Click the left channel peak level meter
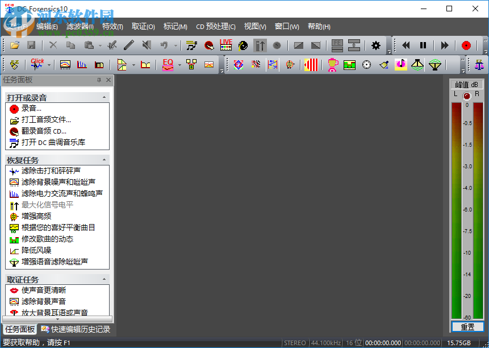The width and height of the screenshot is (489, 348). [x=456, y=210]
